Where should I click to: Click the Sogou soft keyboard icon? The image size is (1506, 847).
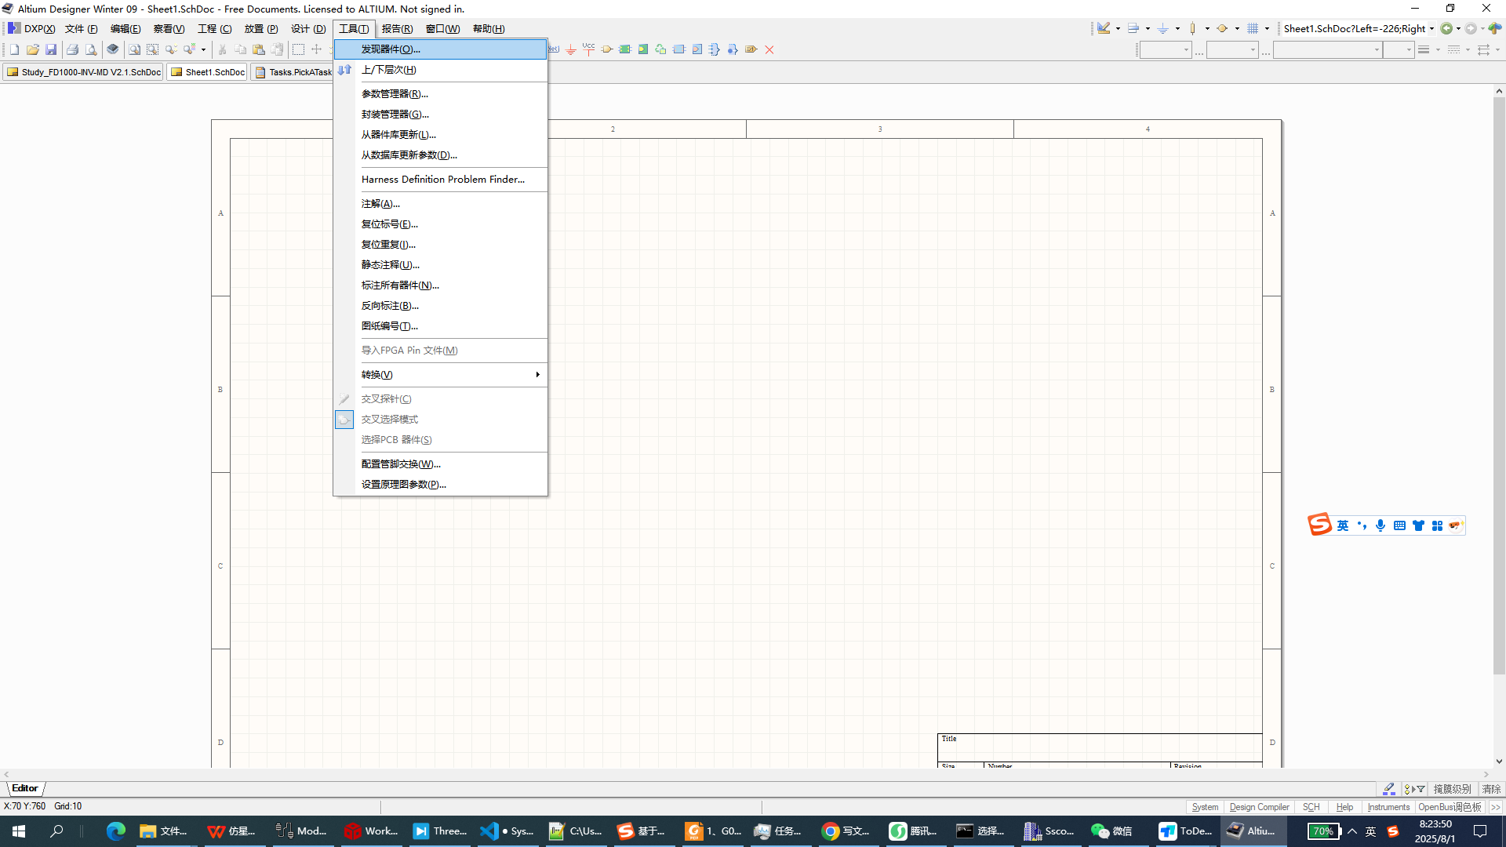pos(1399,525)
